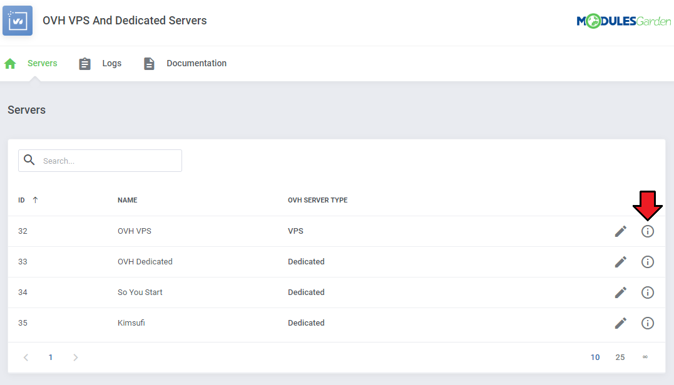Viewport: 674px width, 385px height.
Task: Click the search magnifier icon
Action: pyautogui.click(x=29, y=160)
